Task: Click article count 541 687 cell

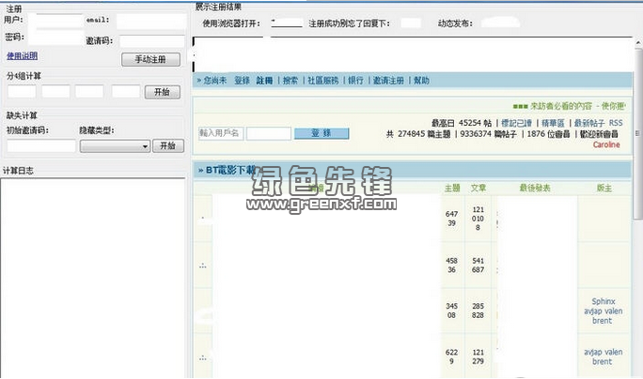Action: 478,265
